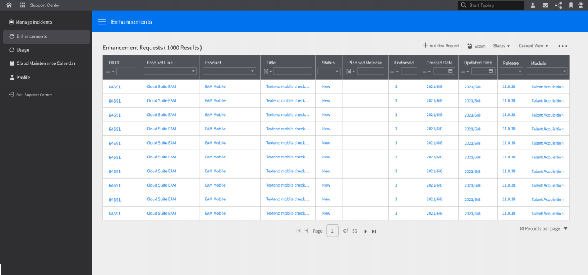Image resolution: width=588 pixels, height=275 pixels.
Task: Sort by the Product Line column header
Action: (160, 63)
